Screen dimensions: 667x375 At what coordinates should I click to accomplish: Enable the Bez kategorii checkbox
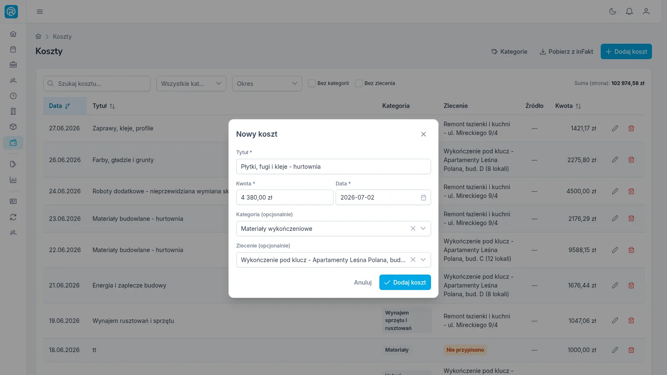(x=311, y=83)
